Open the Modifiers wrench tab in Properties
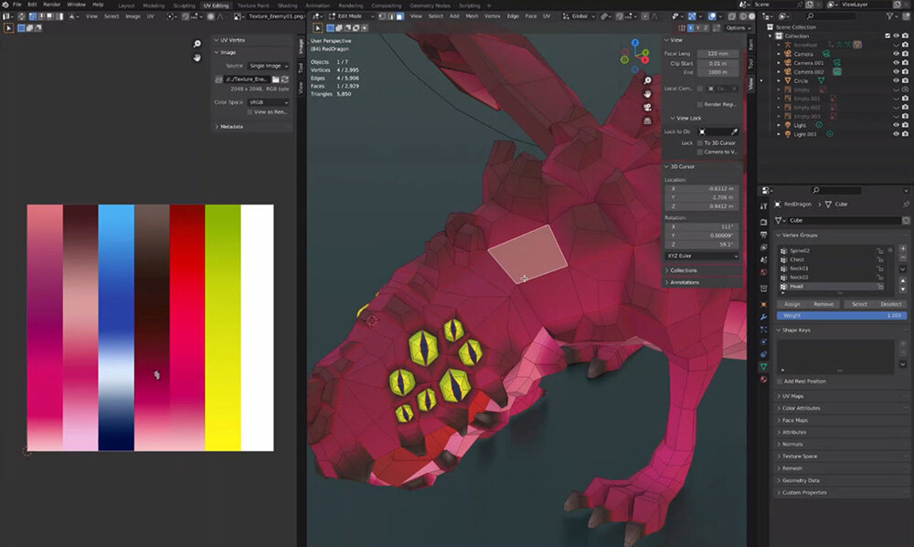The width and height of the screenshot is (914, 547). [x=764, y=316]
